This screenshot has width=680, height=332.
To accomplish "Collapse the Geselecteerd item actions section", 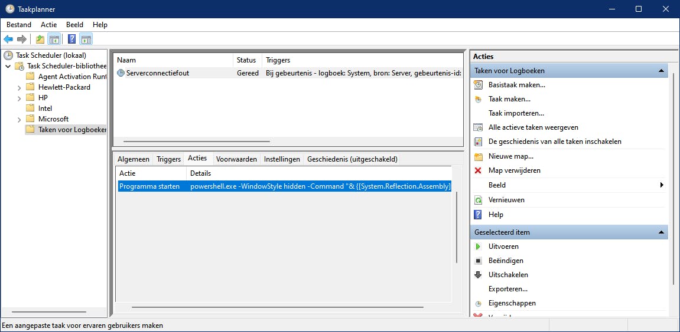I will tap(661, 232).
